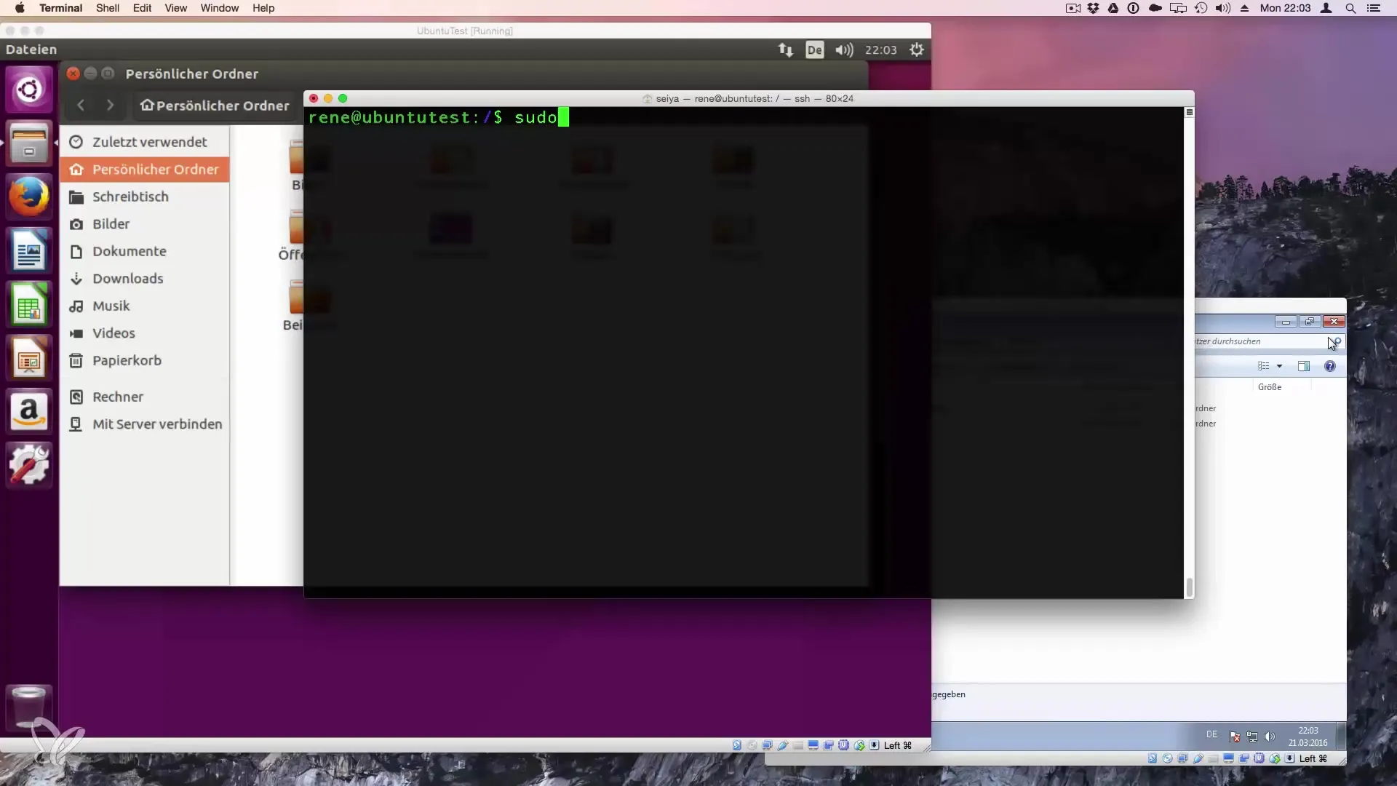
Task: Open the Ubuntu sound volume indicator
Action: tap(844, 49)
